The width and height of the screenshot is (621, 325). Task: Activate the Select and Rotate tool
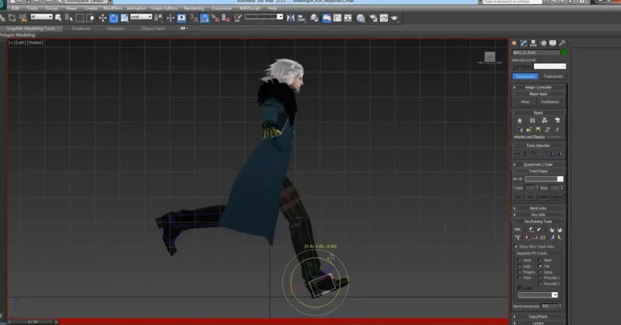click(114, 18)
